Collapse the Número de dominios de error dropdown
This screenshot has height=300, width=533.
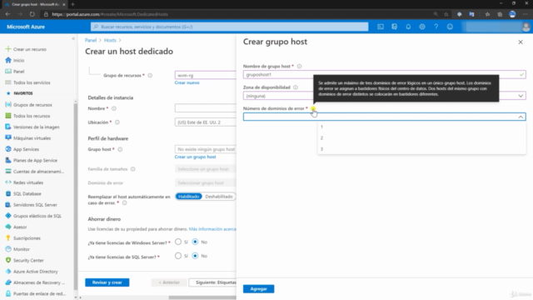[x=521, y=117]
